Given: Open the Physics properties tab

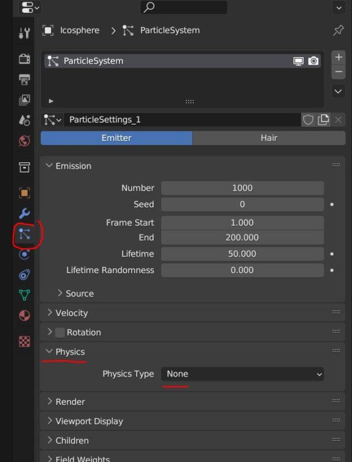Looking at the screenshot, I should point(24,254).
